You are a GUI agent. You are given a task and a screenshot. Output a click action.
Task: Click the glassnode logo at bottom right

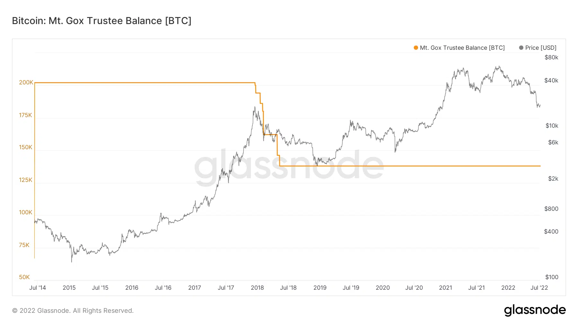point(535,310)
